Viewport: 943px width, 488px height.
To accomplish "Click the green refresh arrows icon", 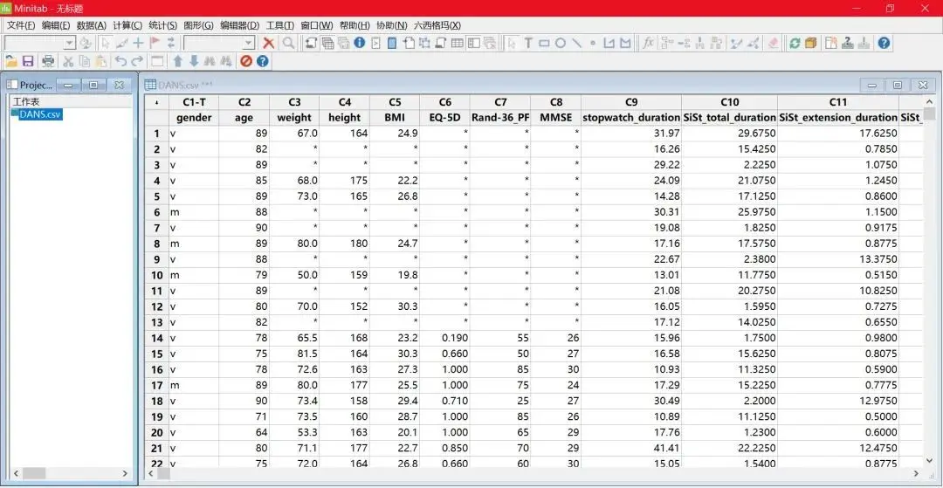I will [x=795, y=43].
